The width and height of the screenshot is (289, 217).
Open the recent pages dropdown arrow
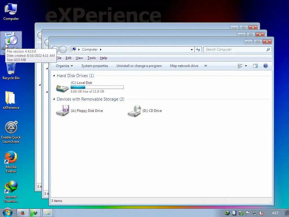tap(69, 49)
